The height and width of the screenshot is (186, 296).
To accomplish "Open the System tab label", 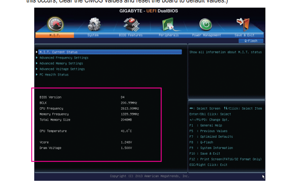I will click(x=93, y=35).
